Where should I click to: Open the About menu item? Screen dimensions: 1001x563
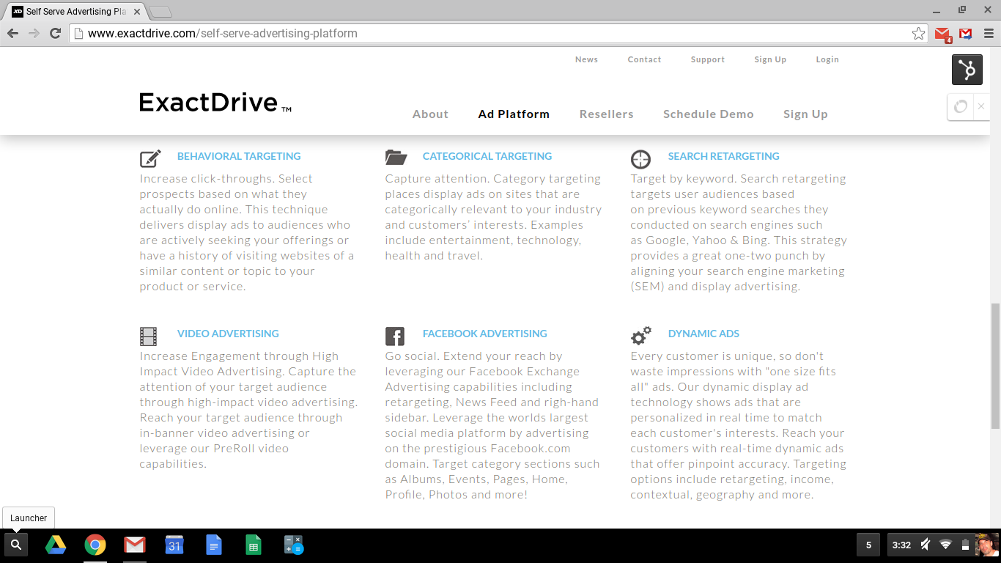click(x=430, y=114)
